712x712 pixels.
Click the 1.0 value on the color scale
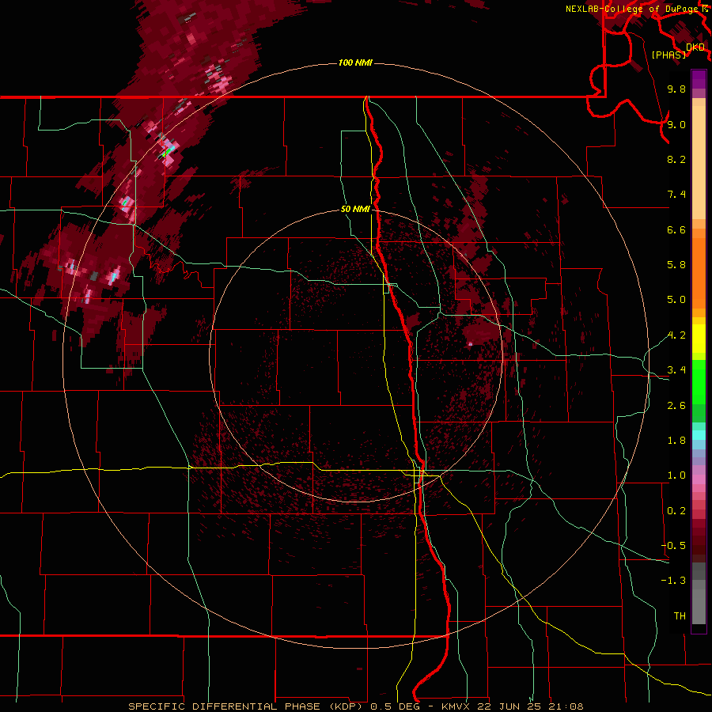click(676, 475)
